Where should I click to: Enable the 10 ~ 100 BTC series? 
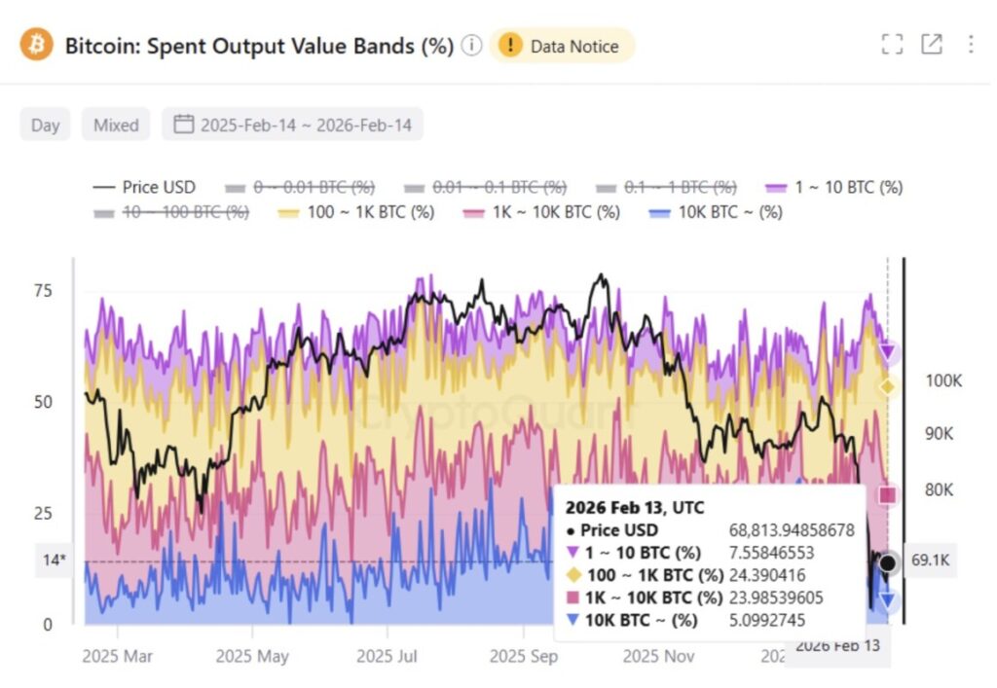(171, 211)
